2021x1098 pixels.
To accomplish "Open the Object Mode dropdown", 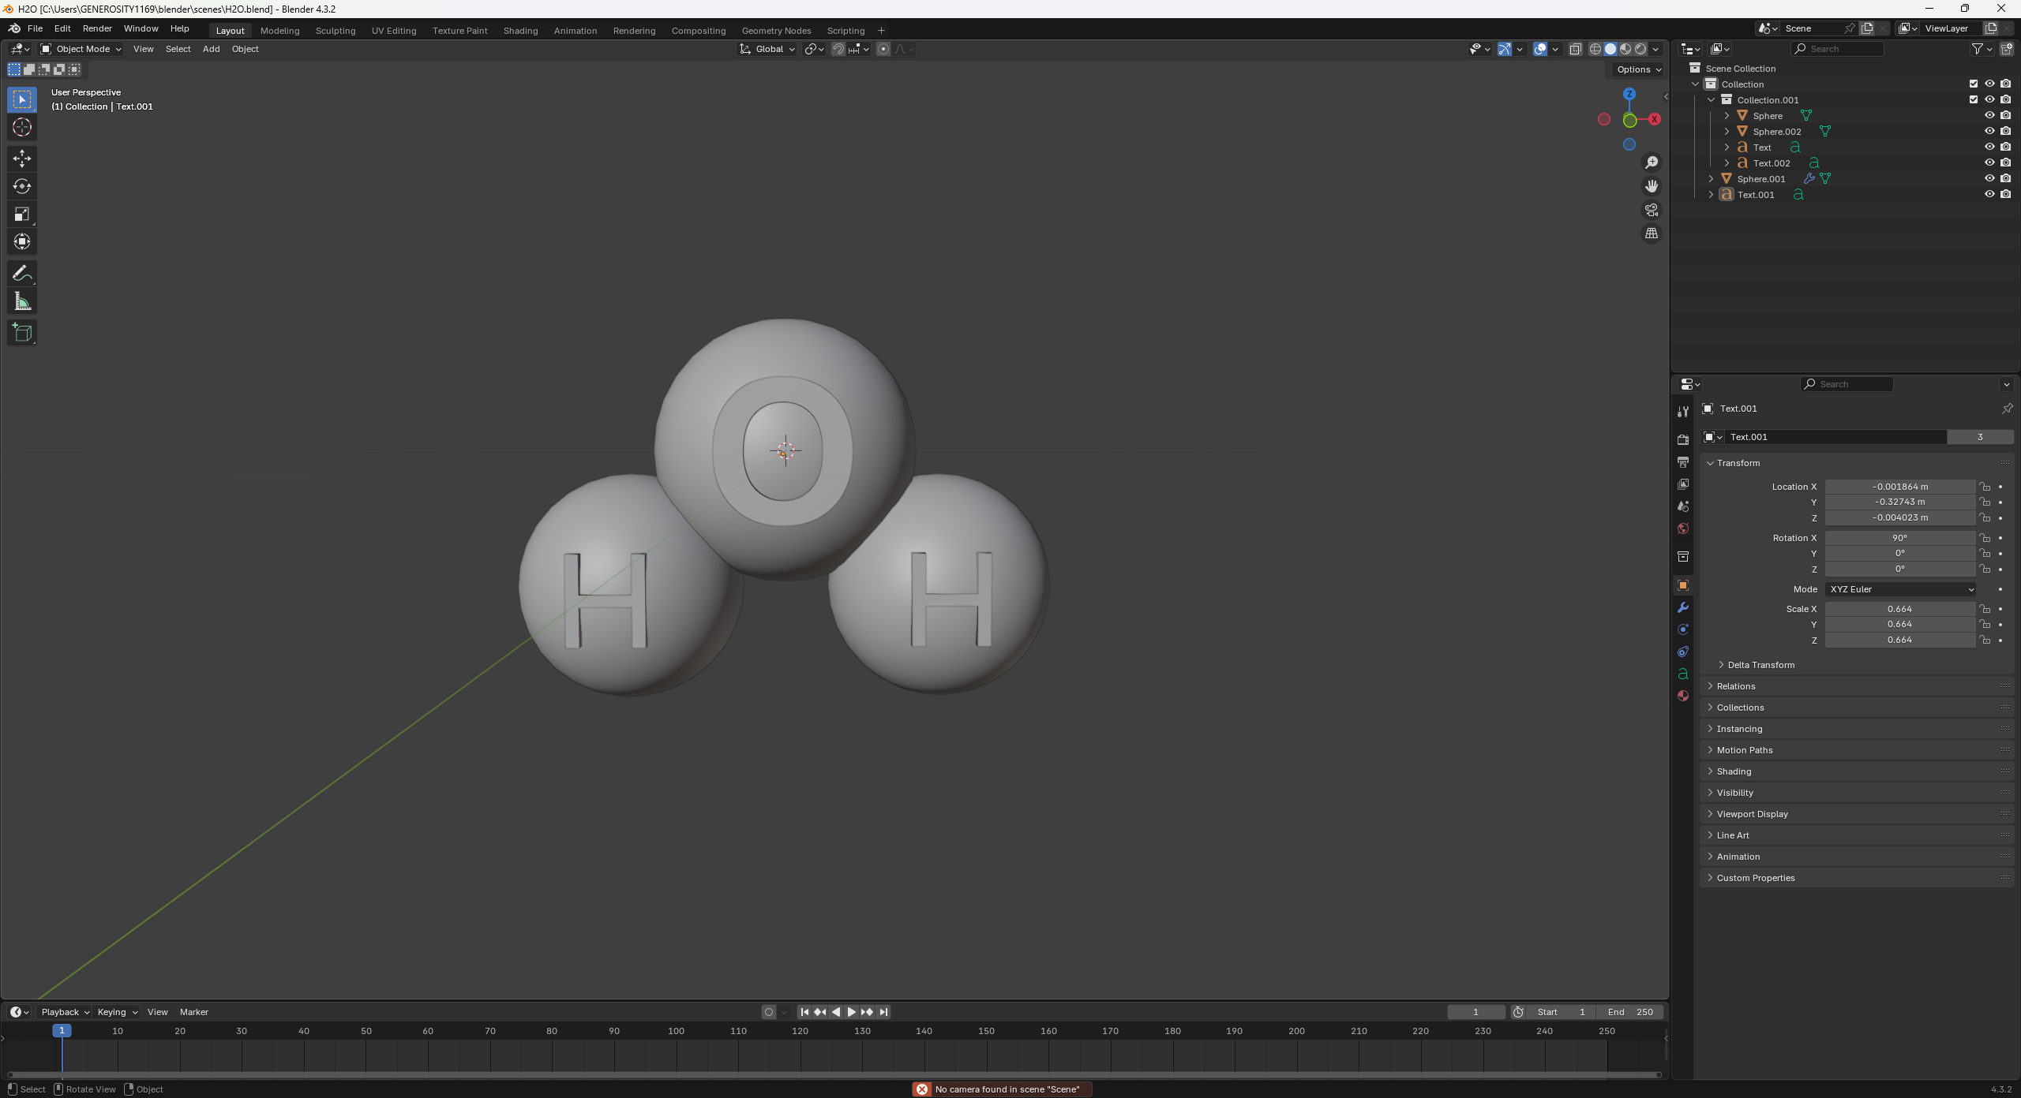I will tap(81, 49).
